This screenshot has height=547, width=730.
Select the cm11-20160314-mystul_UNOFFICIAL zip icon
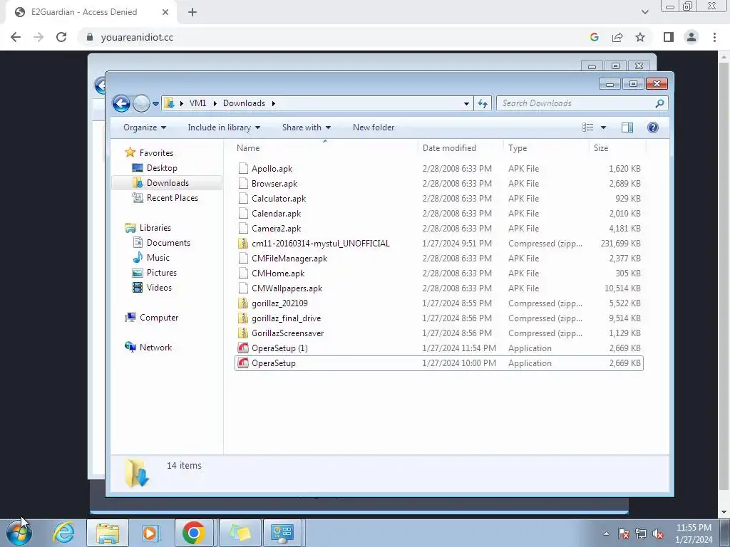pyautogui.click(x=243, y=244)
